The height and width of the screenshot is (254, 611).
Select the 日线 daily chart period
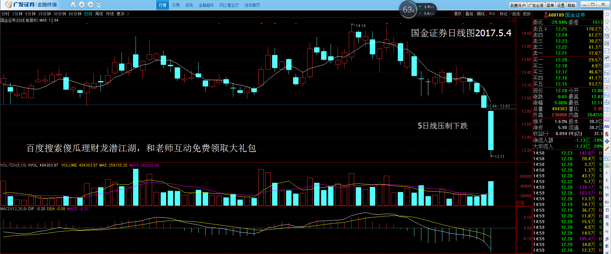88,14
